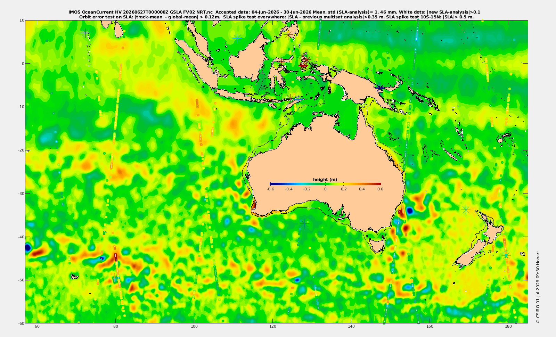Click the latitude axis label -60

coord(21,323)
